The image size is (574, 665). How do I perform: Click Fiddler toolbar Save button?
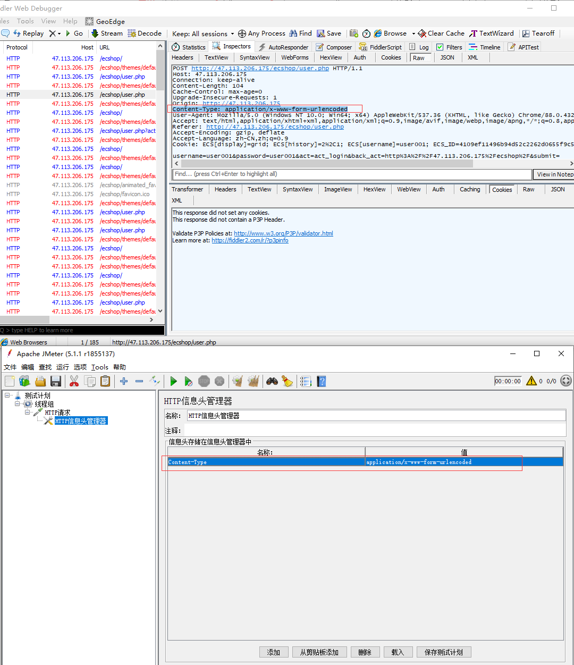[x=329, y=33]
